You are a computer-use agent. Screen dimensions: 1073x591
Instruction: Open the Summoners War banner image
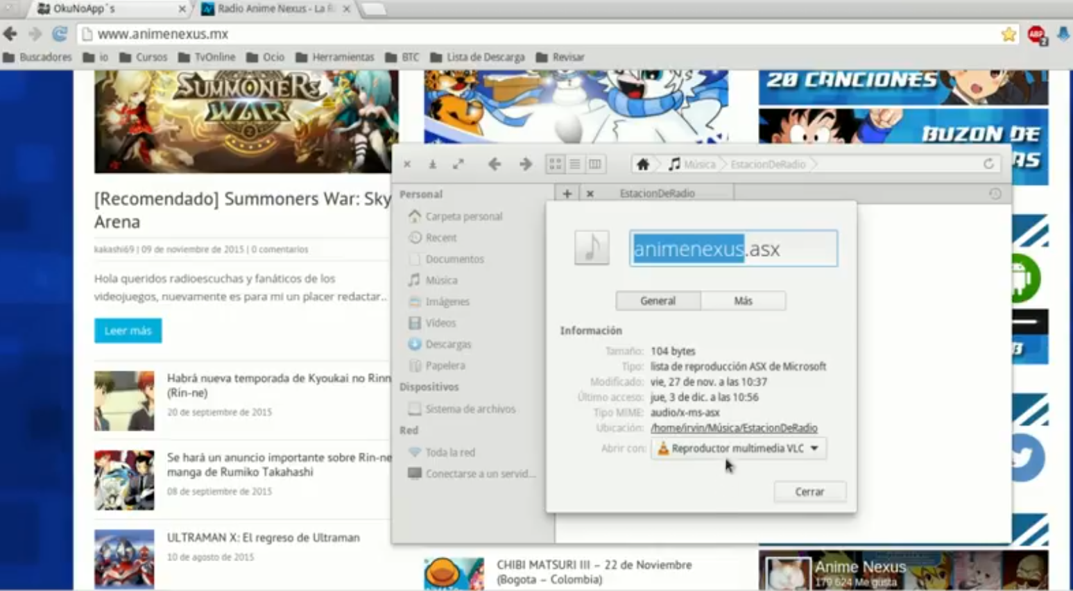coord(246,121)
